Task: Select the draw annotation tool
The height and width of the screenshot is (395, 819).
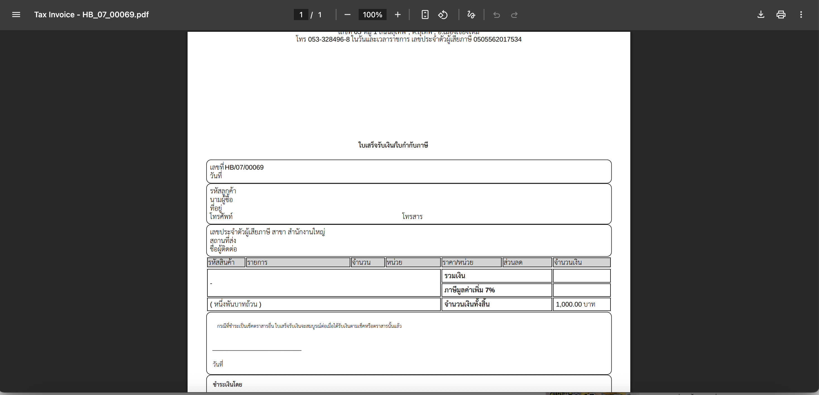Action: click(471, 15)
